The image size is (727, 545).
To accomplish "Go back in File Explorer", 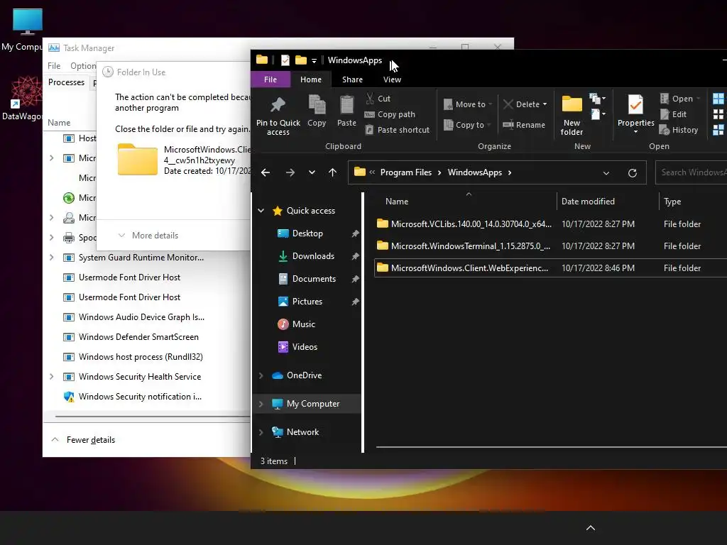I will pyautogui.click(x=266, y=173).
